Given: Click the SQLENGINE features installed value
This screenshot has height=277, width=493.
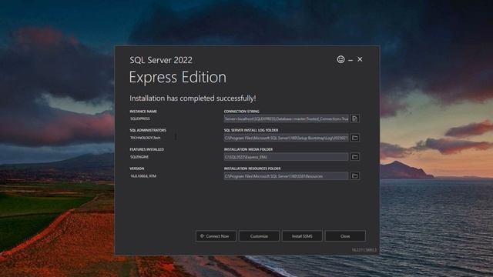Looking at the screenshot, I should 139,157.
